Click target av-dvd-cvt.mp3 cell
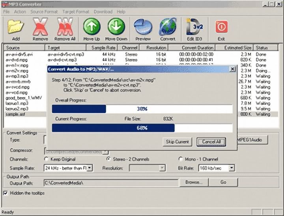 pos(62,60)
